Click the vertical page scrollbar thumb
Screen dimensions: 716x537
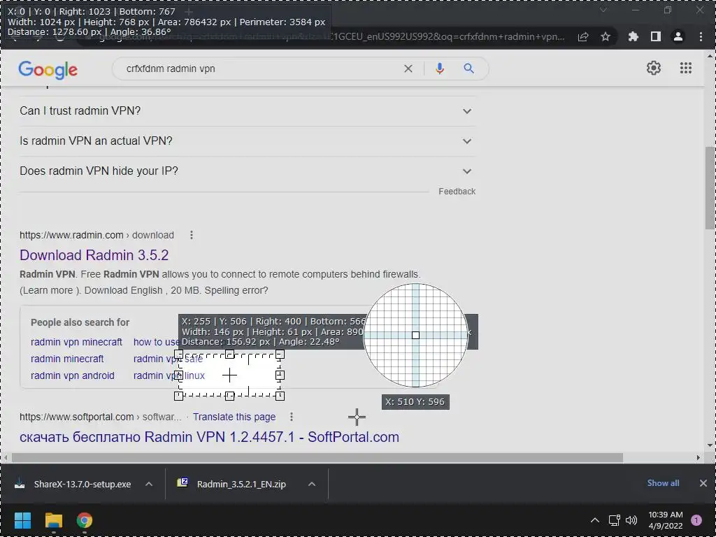(710, 187)
